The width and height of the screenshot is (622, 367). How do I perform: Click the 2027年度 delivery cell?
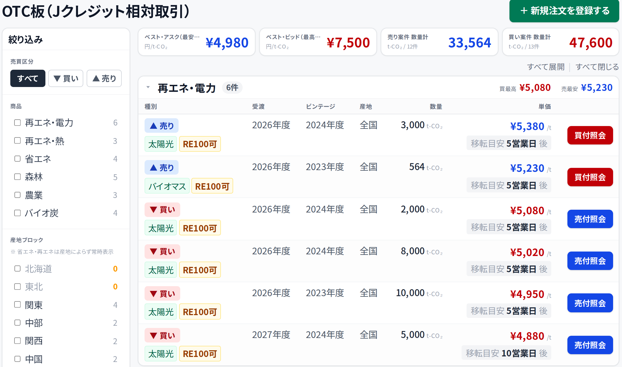[x=271, y=335]
